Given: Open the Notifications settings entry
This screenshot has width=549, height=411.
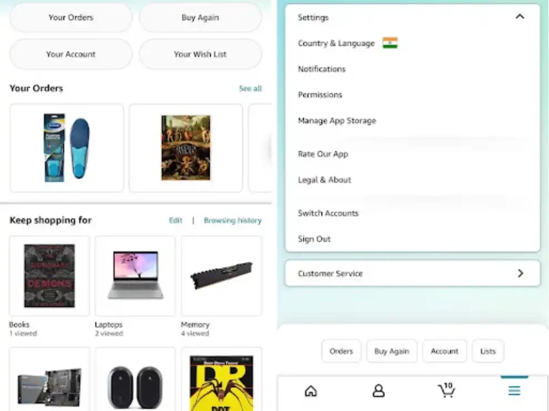Looking at the screenshot, I should point(322,69).
